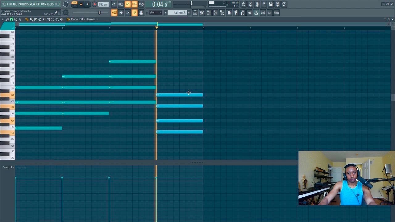This screenshot has height=222, width=395.
Task: Open piano roll wrench tools menu
Action: (7, 19)
